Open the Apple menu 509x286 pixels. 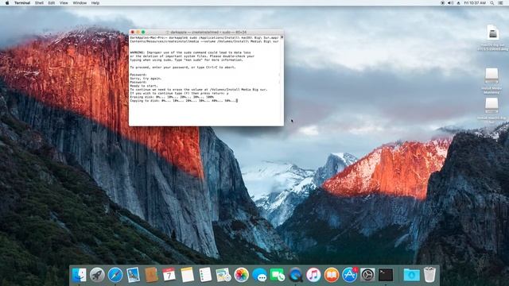click(x=7, y=3)
